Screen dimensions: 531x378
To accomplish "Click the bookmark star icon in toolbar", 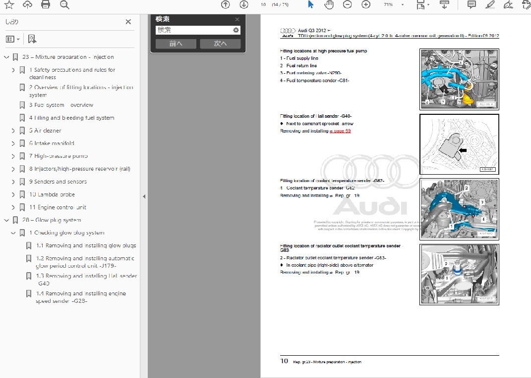I will [x=9, y=4].
